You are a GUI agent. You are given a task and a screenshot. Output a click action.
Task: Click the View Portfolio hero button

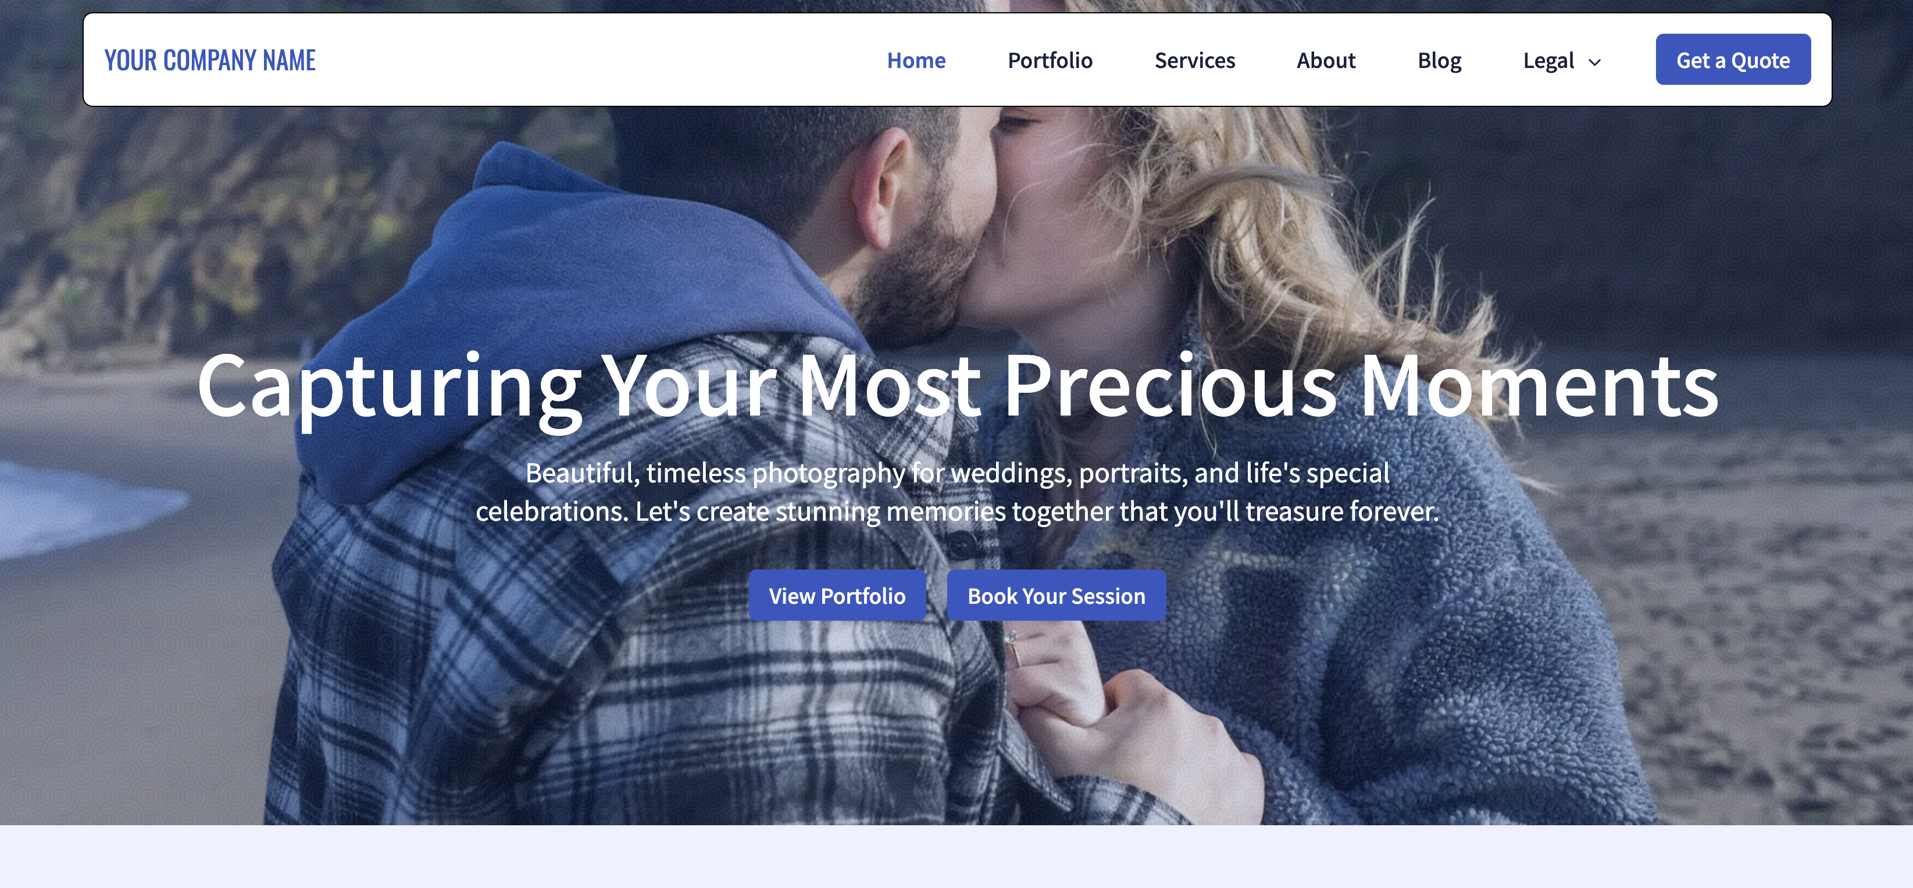[x=837, y=596]
